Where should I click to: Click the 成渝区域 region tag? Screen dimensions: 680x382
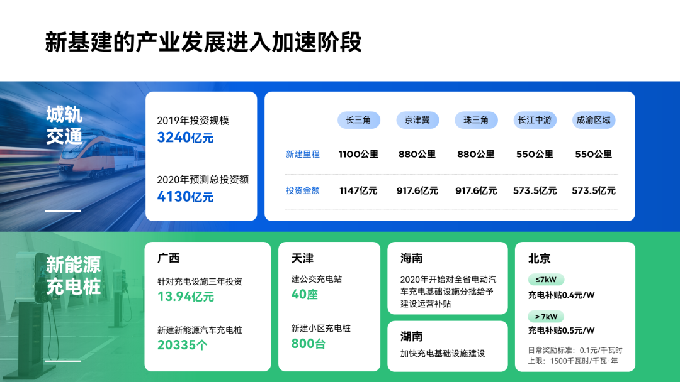click(593, 120)
